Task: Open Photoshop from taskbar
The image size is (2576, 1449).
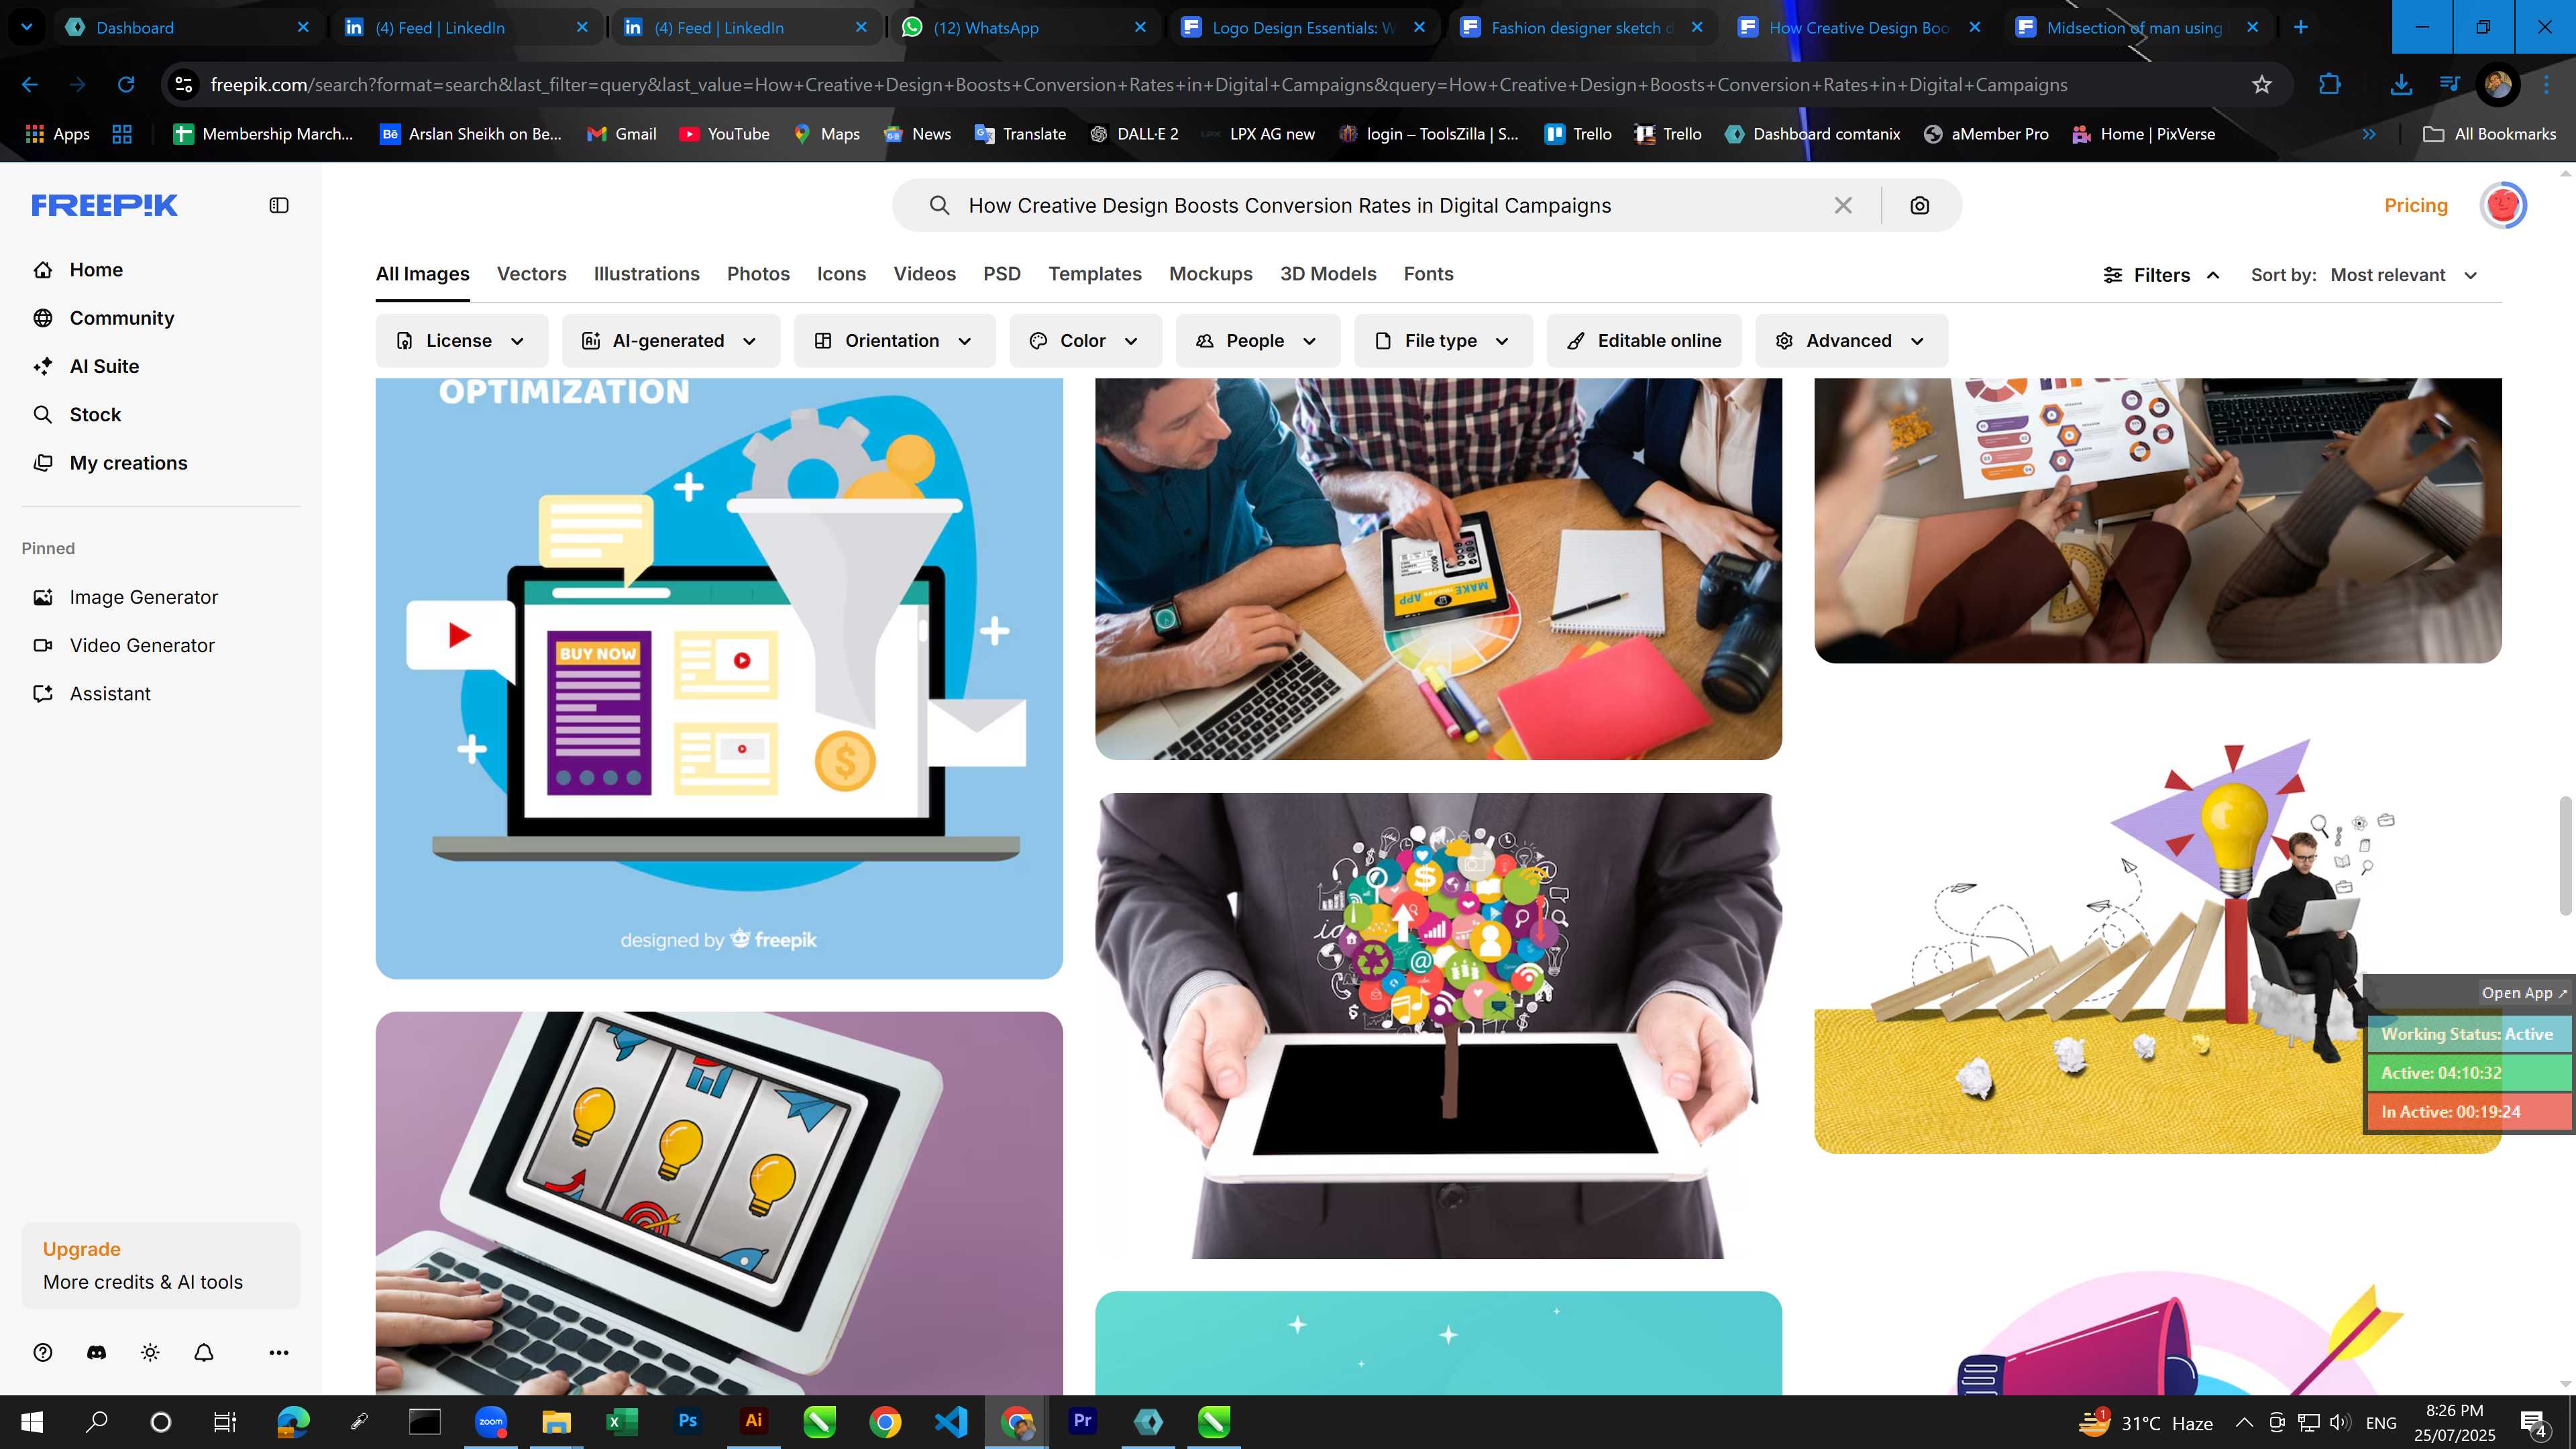Action: click(688, 1421)
